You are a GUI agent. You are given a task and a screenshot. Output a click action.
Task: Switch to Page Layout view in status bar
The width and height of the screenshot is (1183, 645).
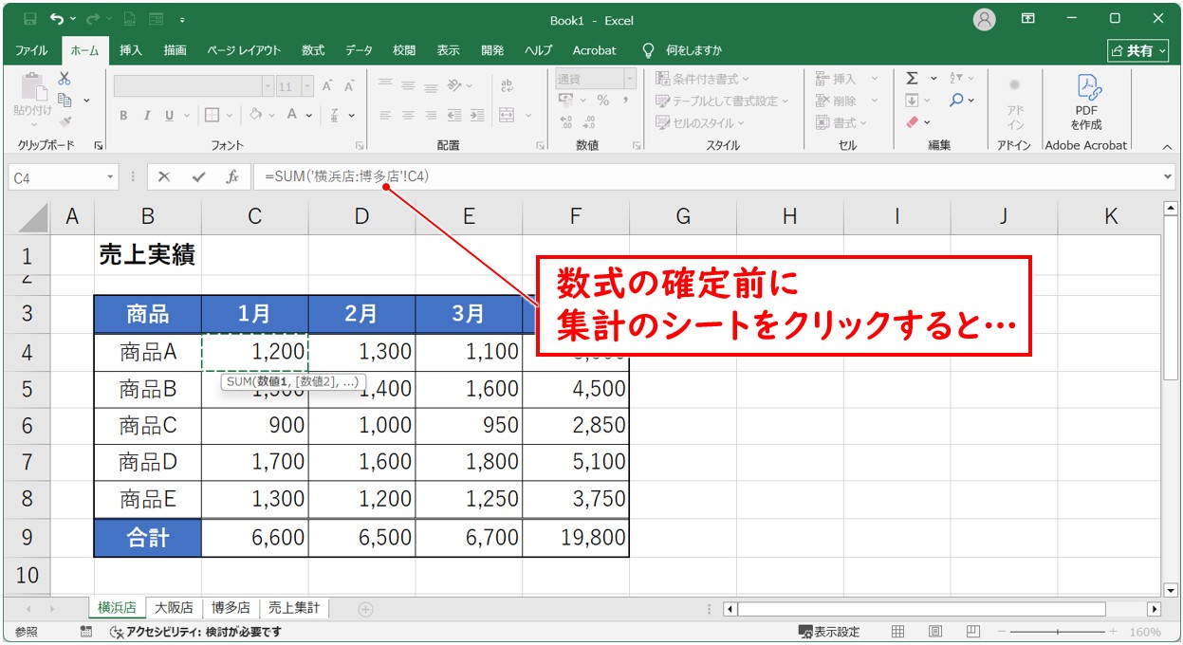point(934,632)
